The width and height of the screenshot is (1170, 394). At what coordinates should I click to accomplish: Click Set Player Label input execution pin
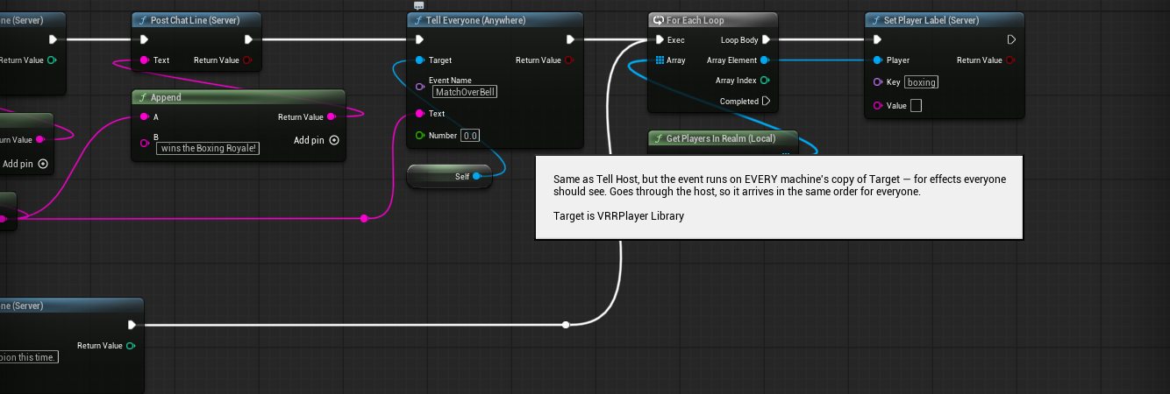coord(876,39)
